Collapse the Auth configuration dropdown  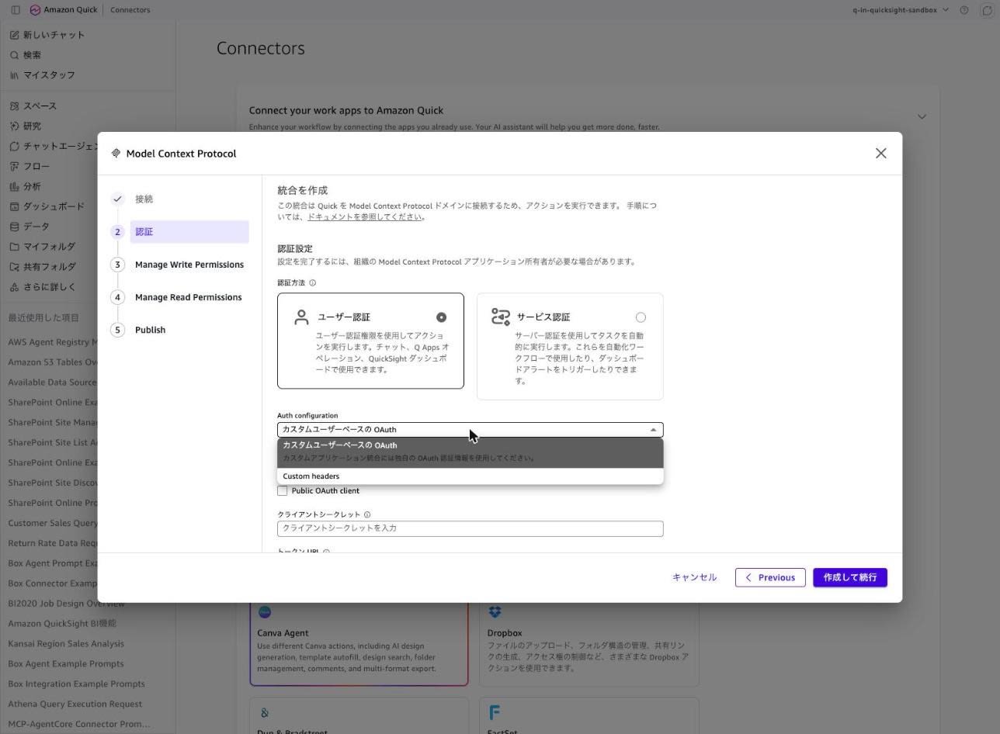(x=470, y=430)
